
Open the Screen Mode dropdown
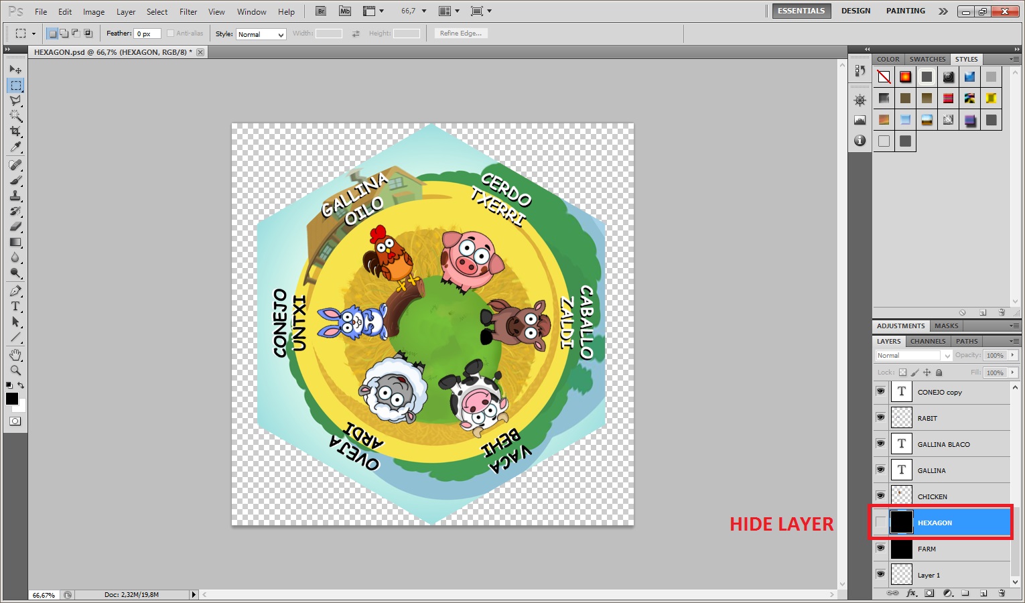point(481,11)
